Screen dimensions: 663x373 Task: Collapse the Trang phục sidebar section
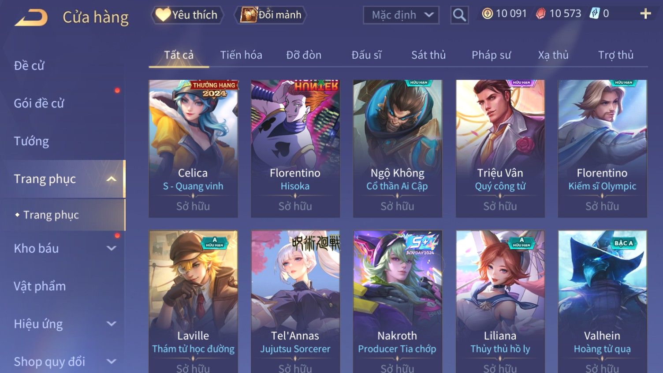tap(112, 179)
